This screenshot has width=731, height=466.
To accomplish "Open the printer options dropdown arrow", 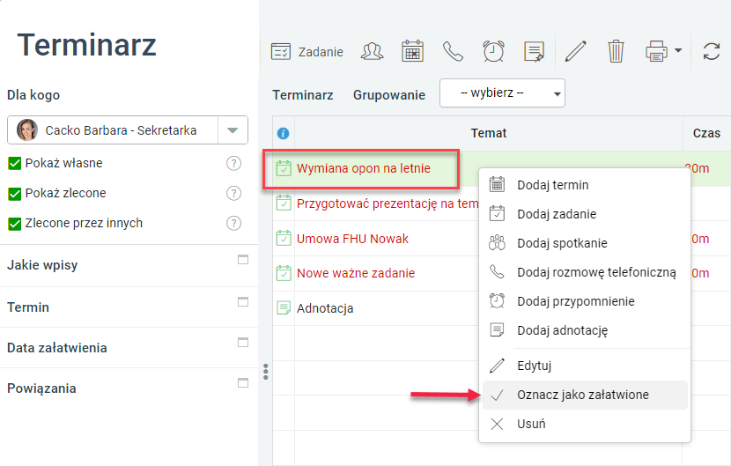I will (x=678, y=50).
